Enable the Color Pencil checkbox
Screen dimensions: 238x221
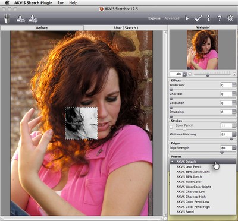tap(171, 127)
